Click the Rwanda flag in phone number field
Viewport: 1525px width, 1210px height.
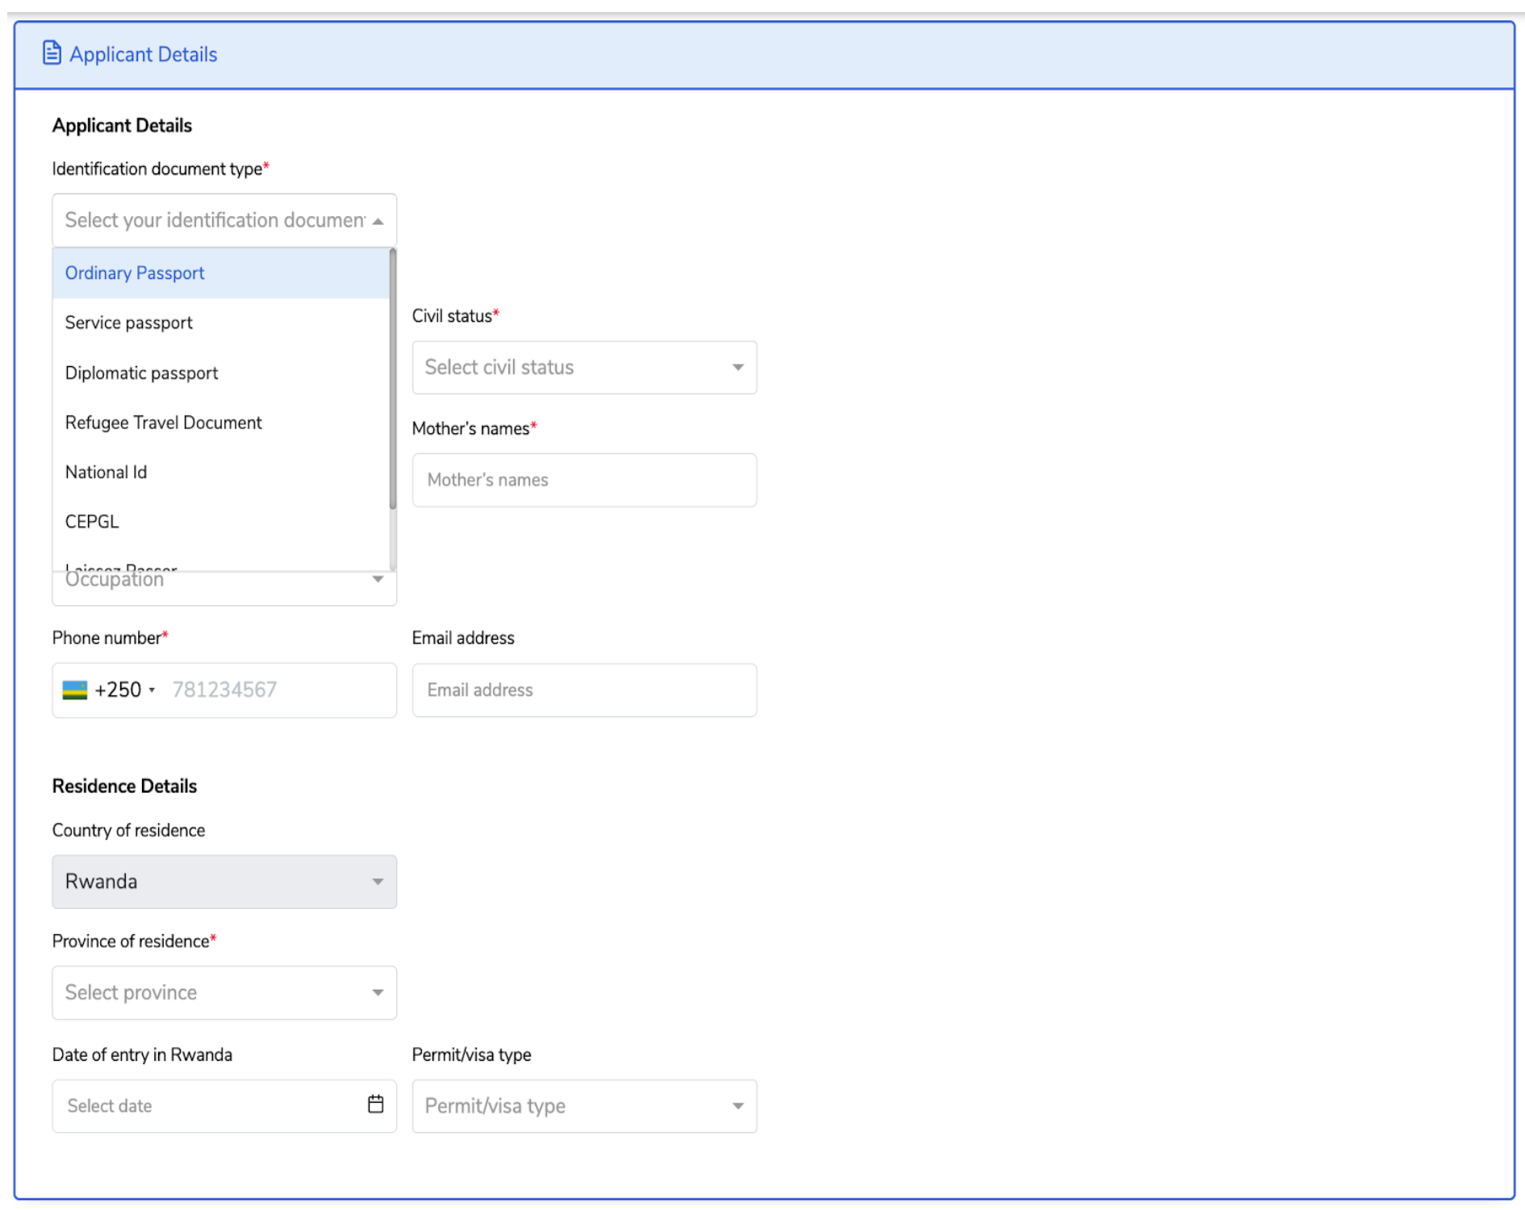click(x=75, y=690)
